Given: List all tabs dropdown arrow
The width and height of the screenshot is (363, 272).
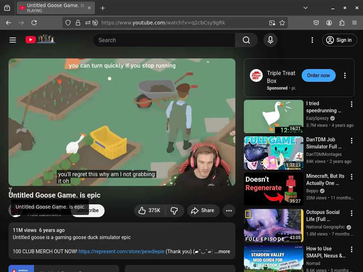Looking at the screenshot, I should tap(306, 8).
